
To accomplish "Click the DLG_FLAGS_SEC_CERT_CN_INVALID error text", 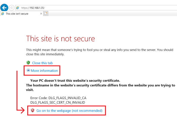I will [x=58, y=102].
